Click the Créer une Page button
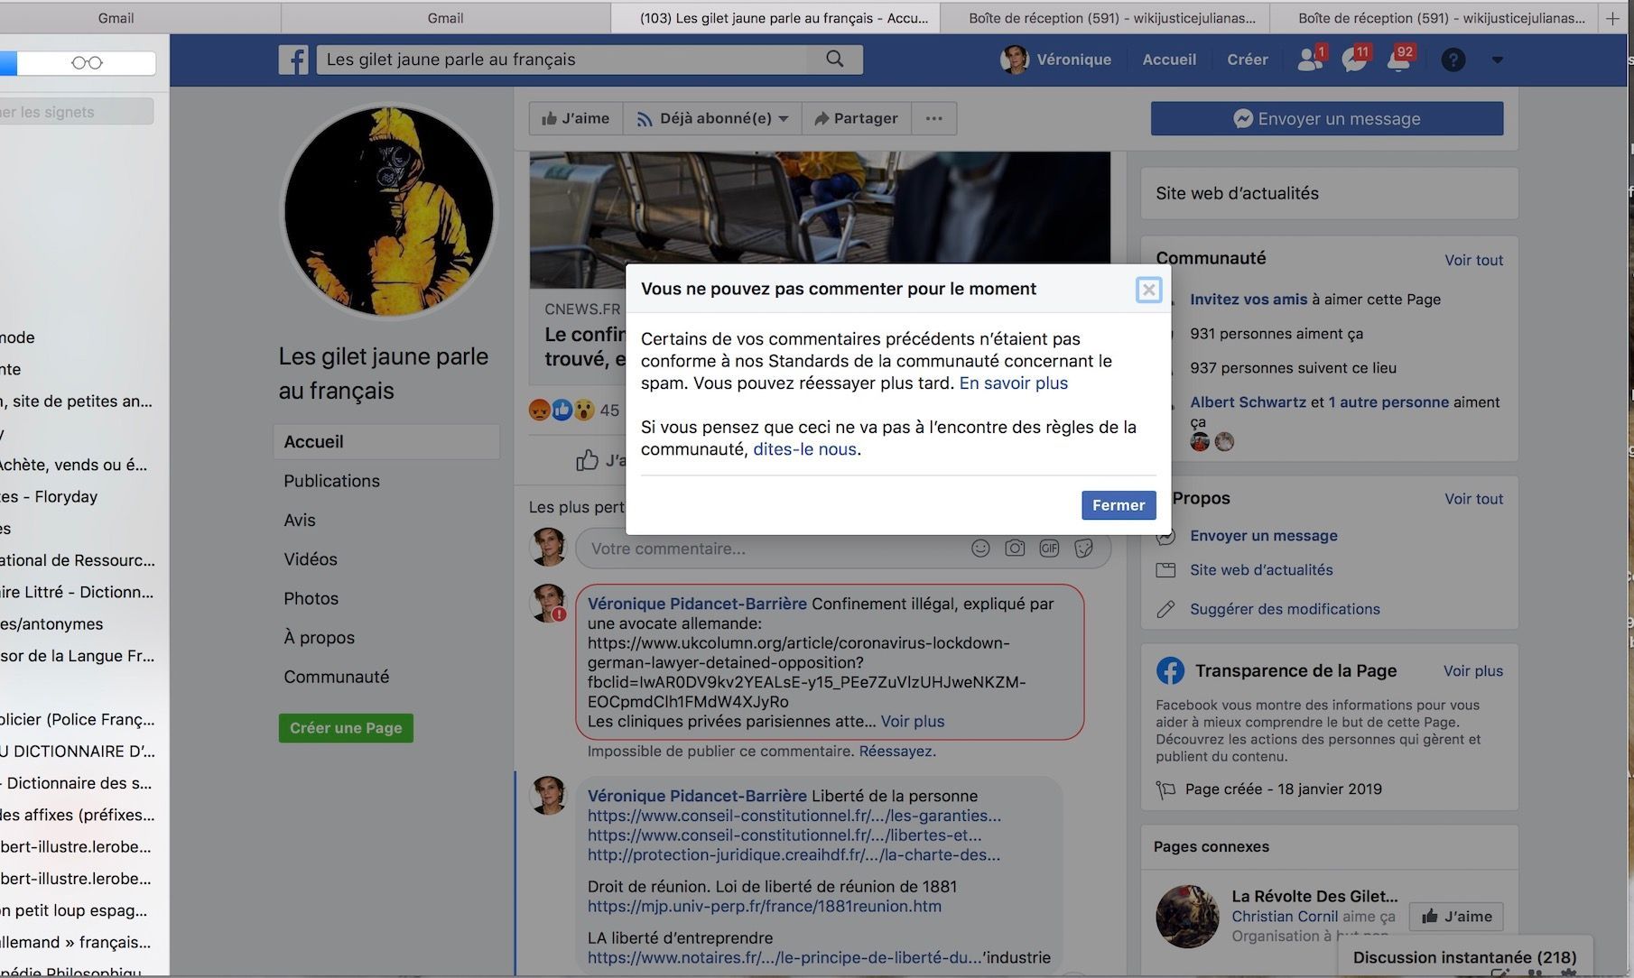This screenshot has width=1634, height=978. [346, 728]
